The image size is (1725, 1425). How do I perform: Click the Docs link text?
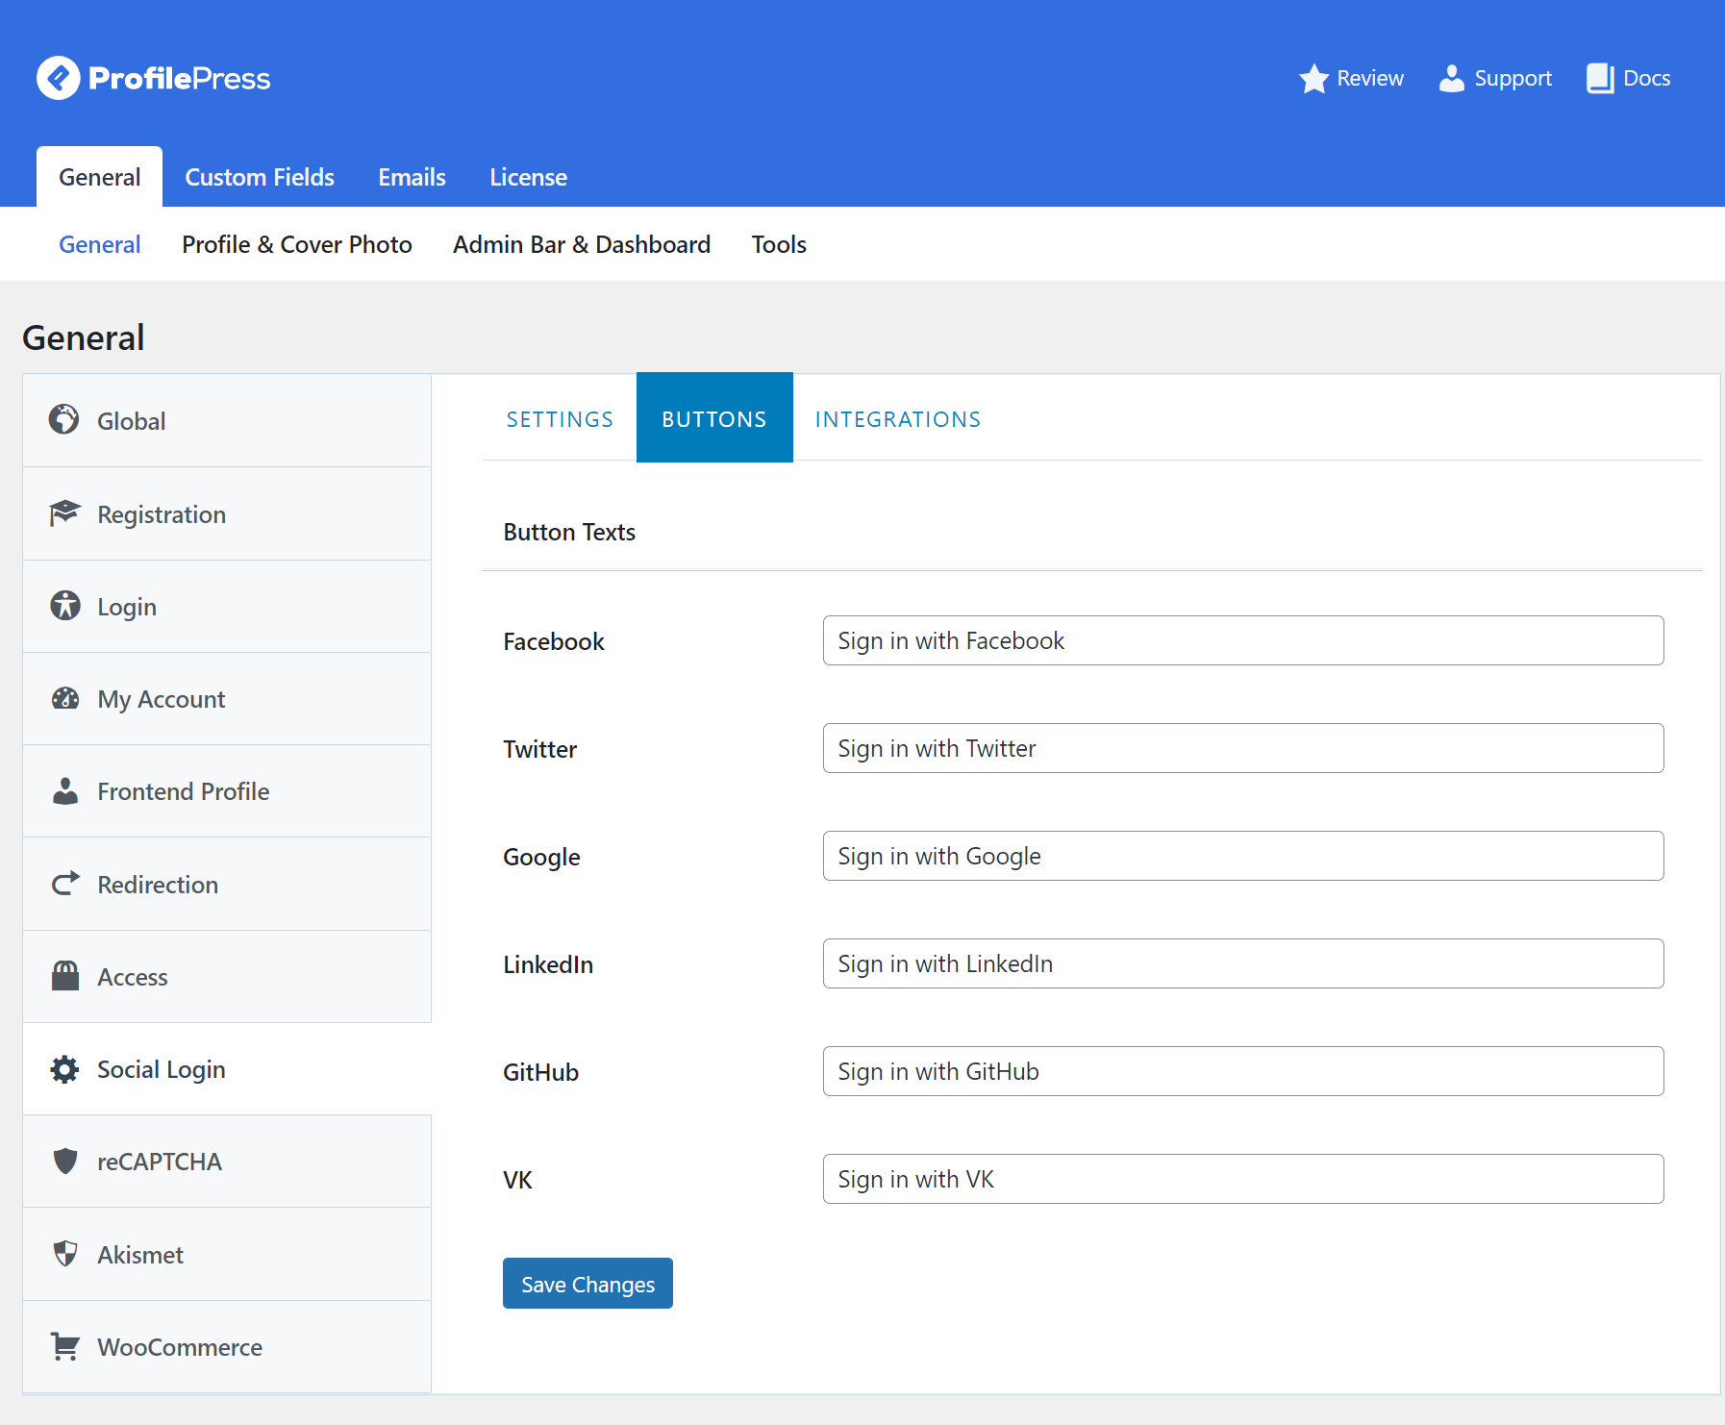[1646, 79]
